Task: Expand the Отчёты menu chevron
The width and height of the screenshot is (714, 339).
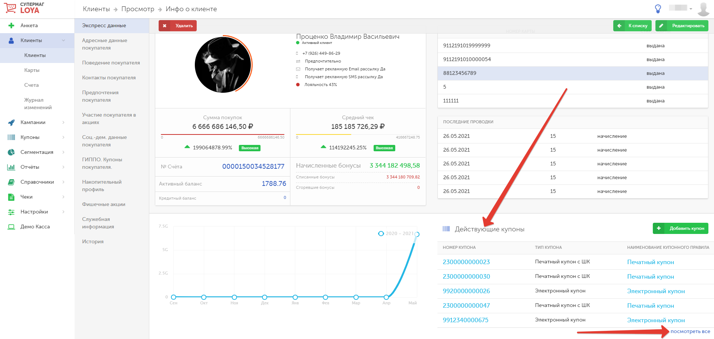Action: point(63,167)
